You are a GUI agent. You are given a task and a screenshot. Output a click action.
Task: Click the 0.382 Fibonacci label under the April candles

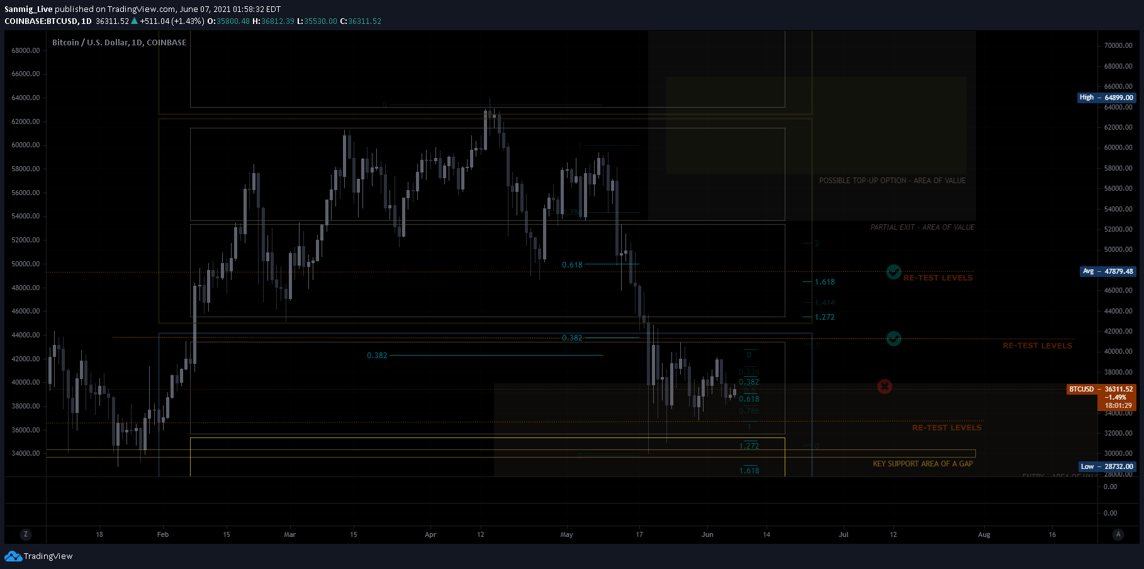click(x=377, y=356)
